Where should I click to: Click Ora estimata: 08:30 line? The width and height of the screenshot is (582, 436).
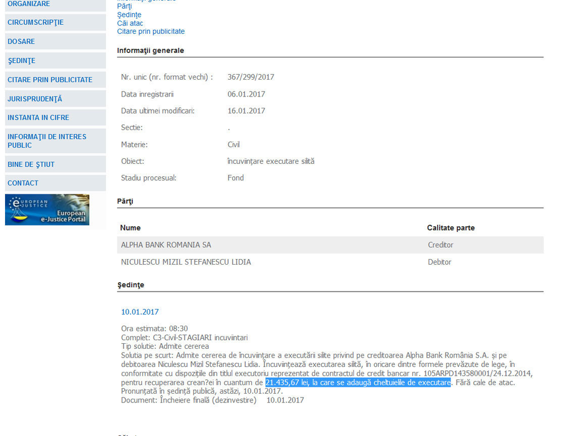(155, 328)
